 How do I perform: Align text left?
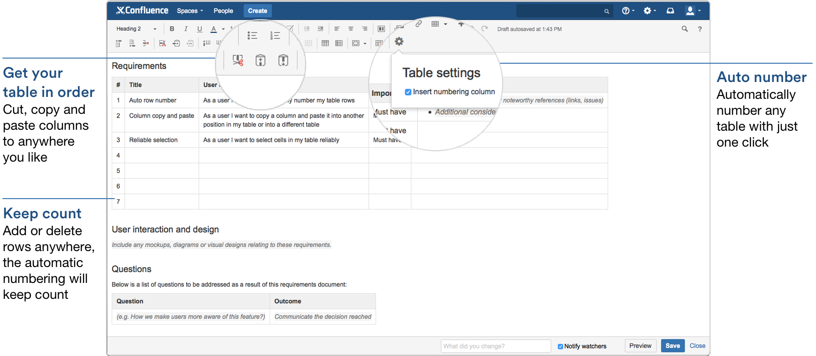[337, 29]
